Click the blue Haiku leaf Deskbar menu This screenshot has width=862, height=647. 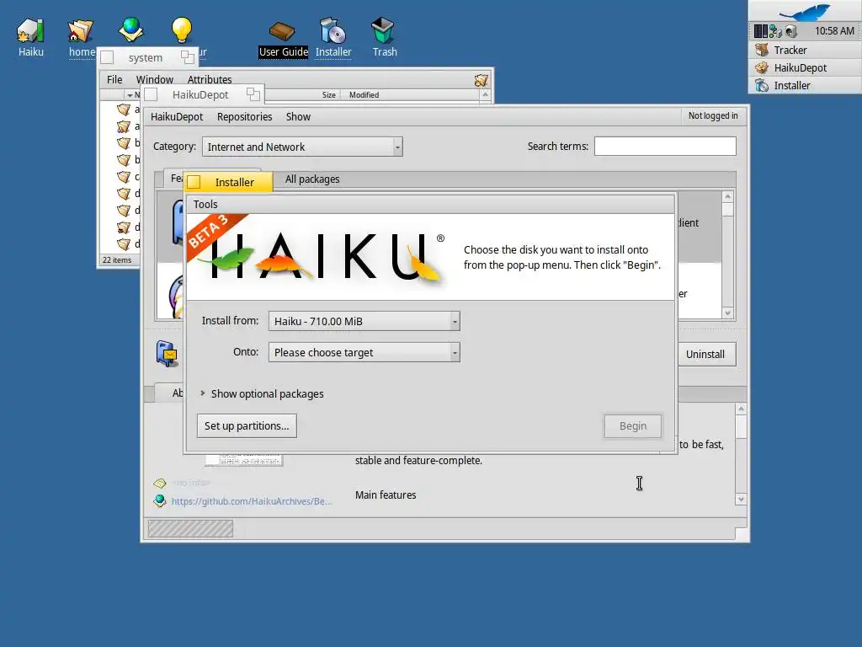[806, 11]
